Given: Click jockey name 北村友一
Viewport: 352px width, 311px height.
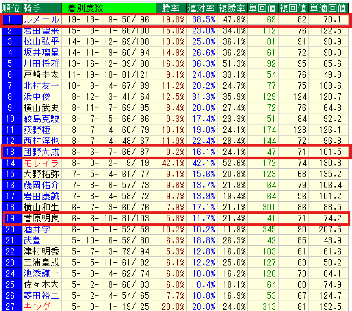Looking at the screenshot, I should click(41, 86).
